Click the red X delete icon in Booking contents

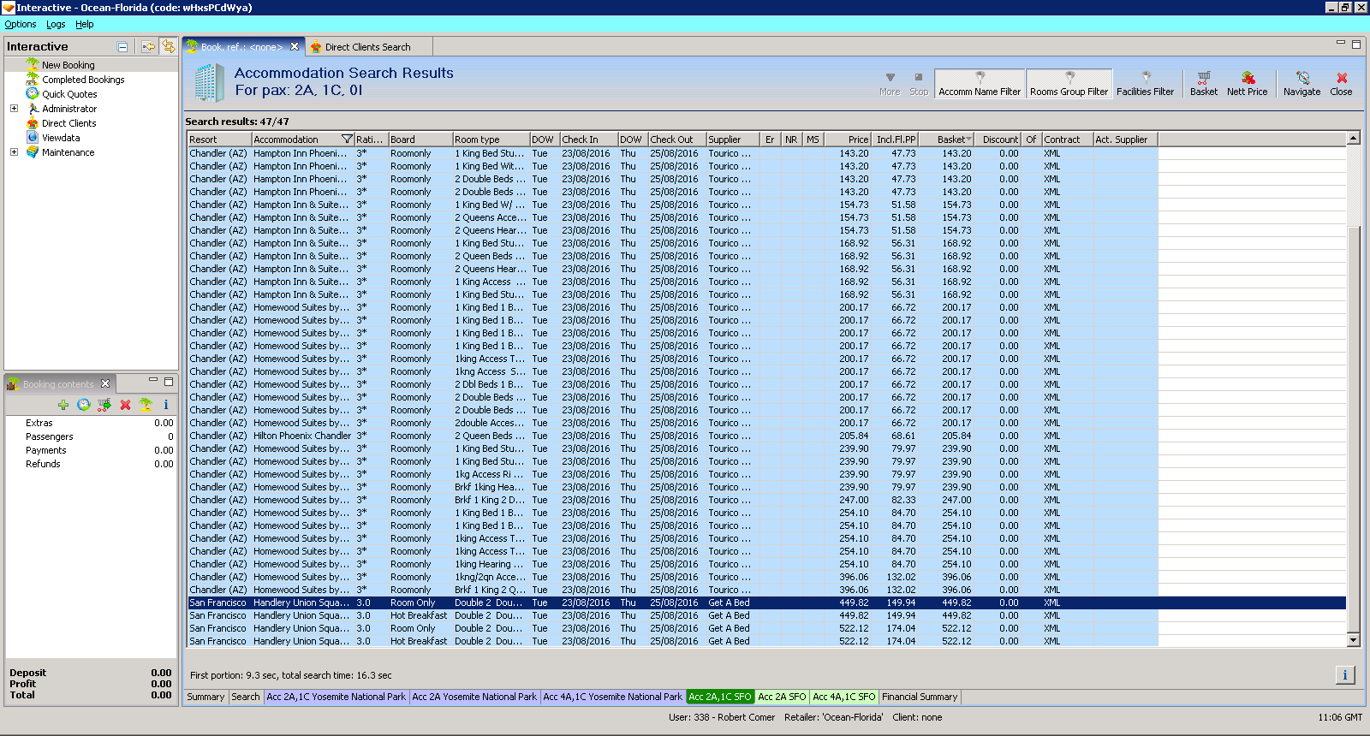click(x=125, y=405)
